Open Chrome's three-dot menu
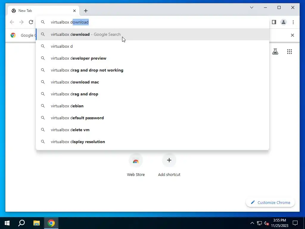This screenshot has height=229, width=305. click(293, 22)
